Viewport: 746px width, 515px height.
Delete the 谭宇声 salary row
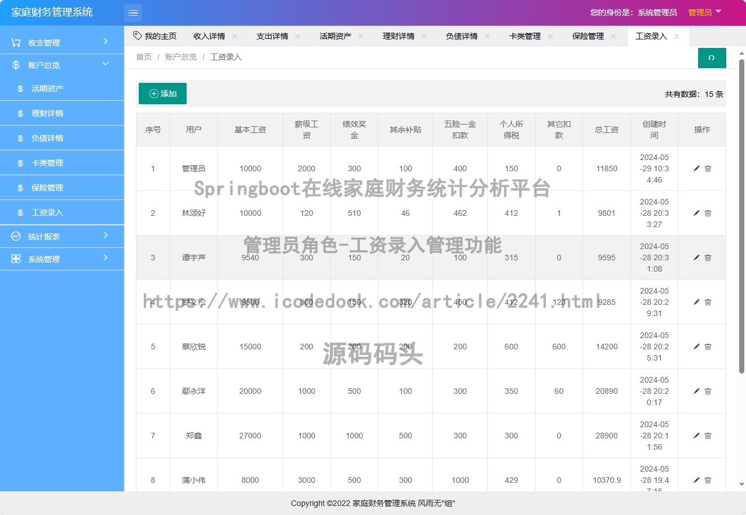pos(708,257)
